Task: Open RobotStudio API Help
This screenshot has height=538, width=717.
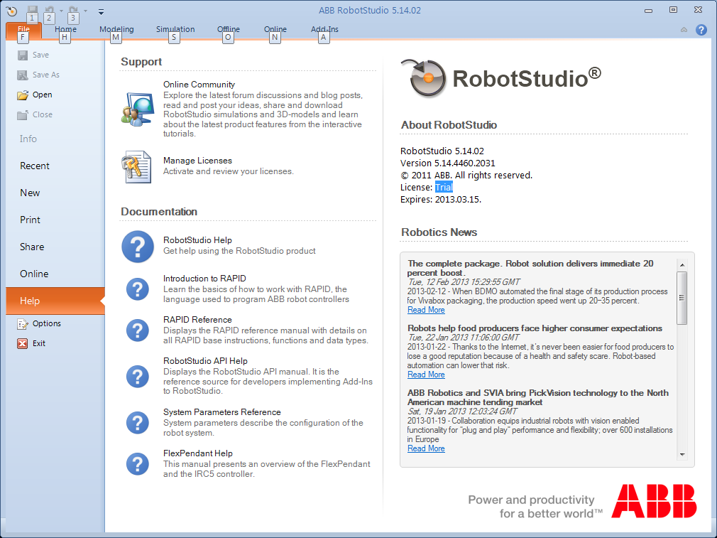Action: (x=205, y=361)
